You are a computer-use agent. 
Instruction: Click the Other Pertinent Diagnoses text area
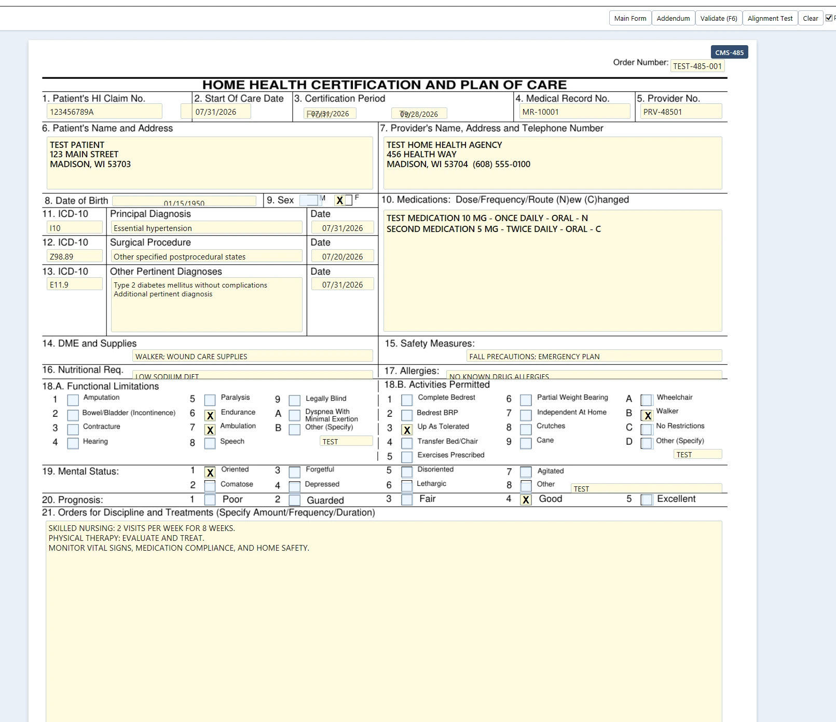pyautogui.click(x=207, y=305)
